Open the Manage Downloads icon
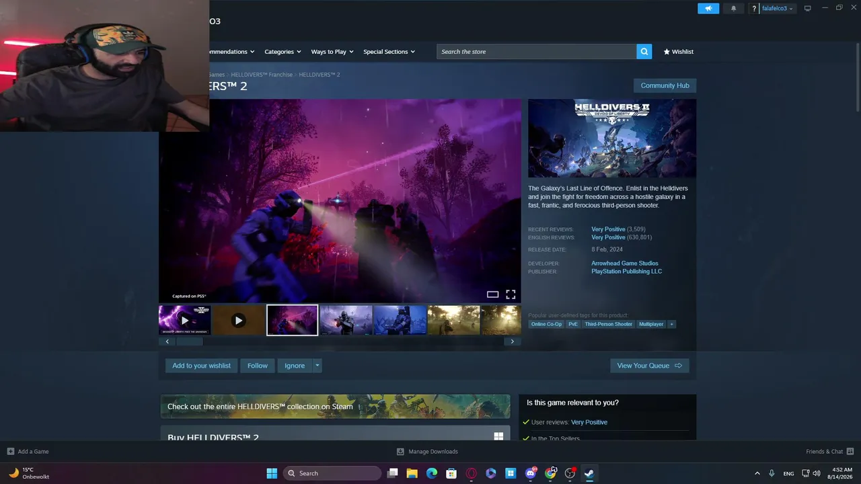The height and width of the screenshot is (484, 861). point(400,452)
